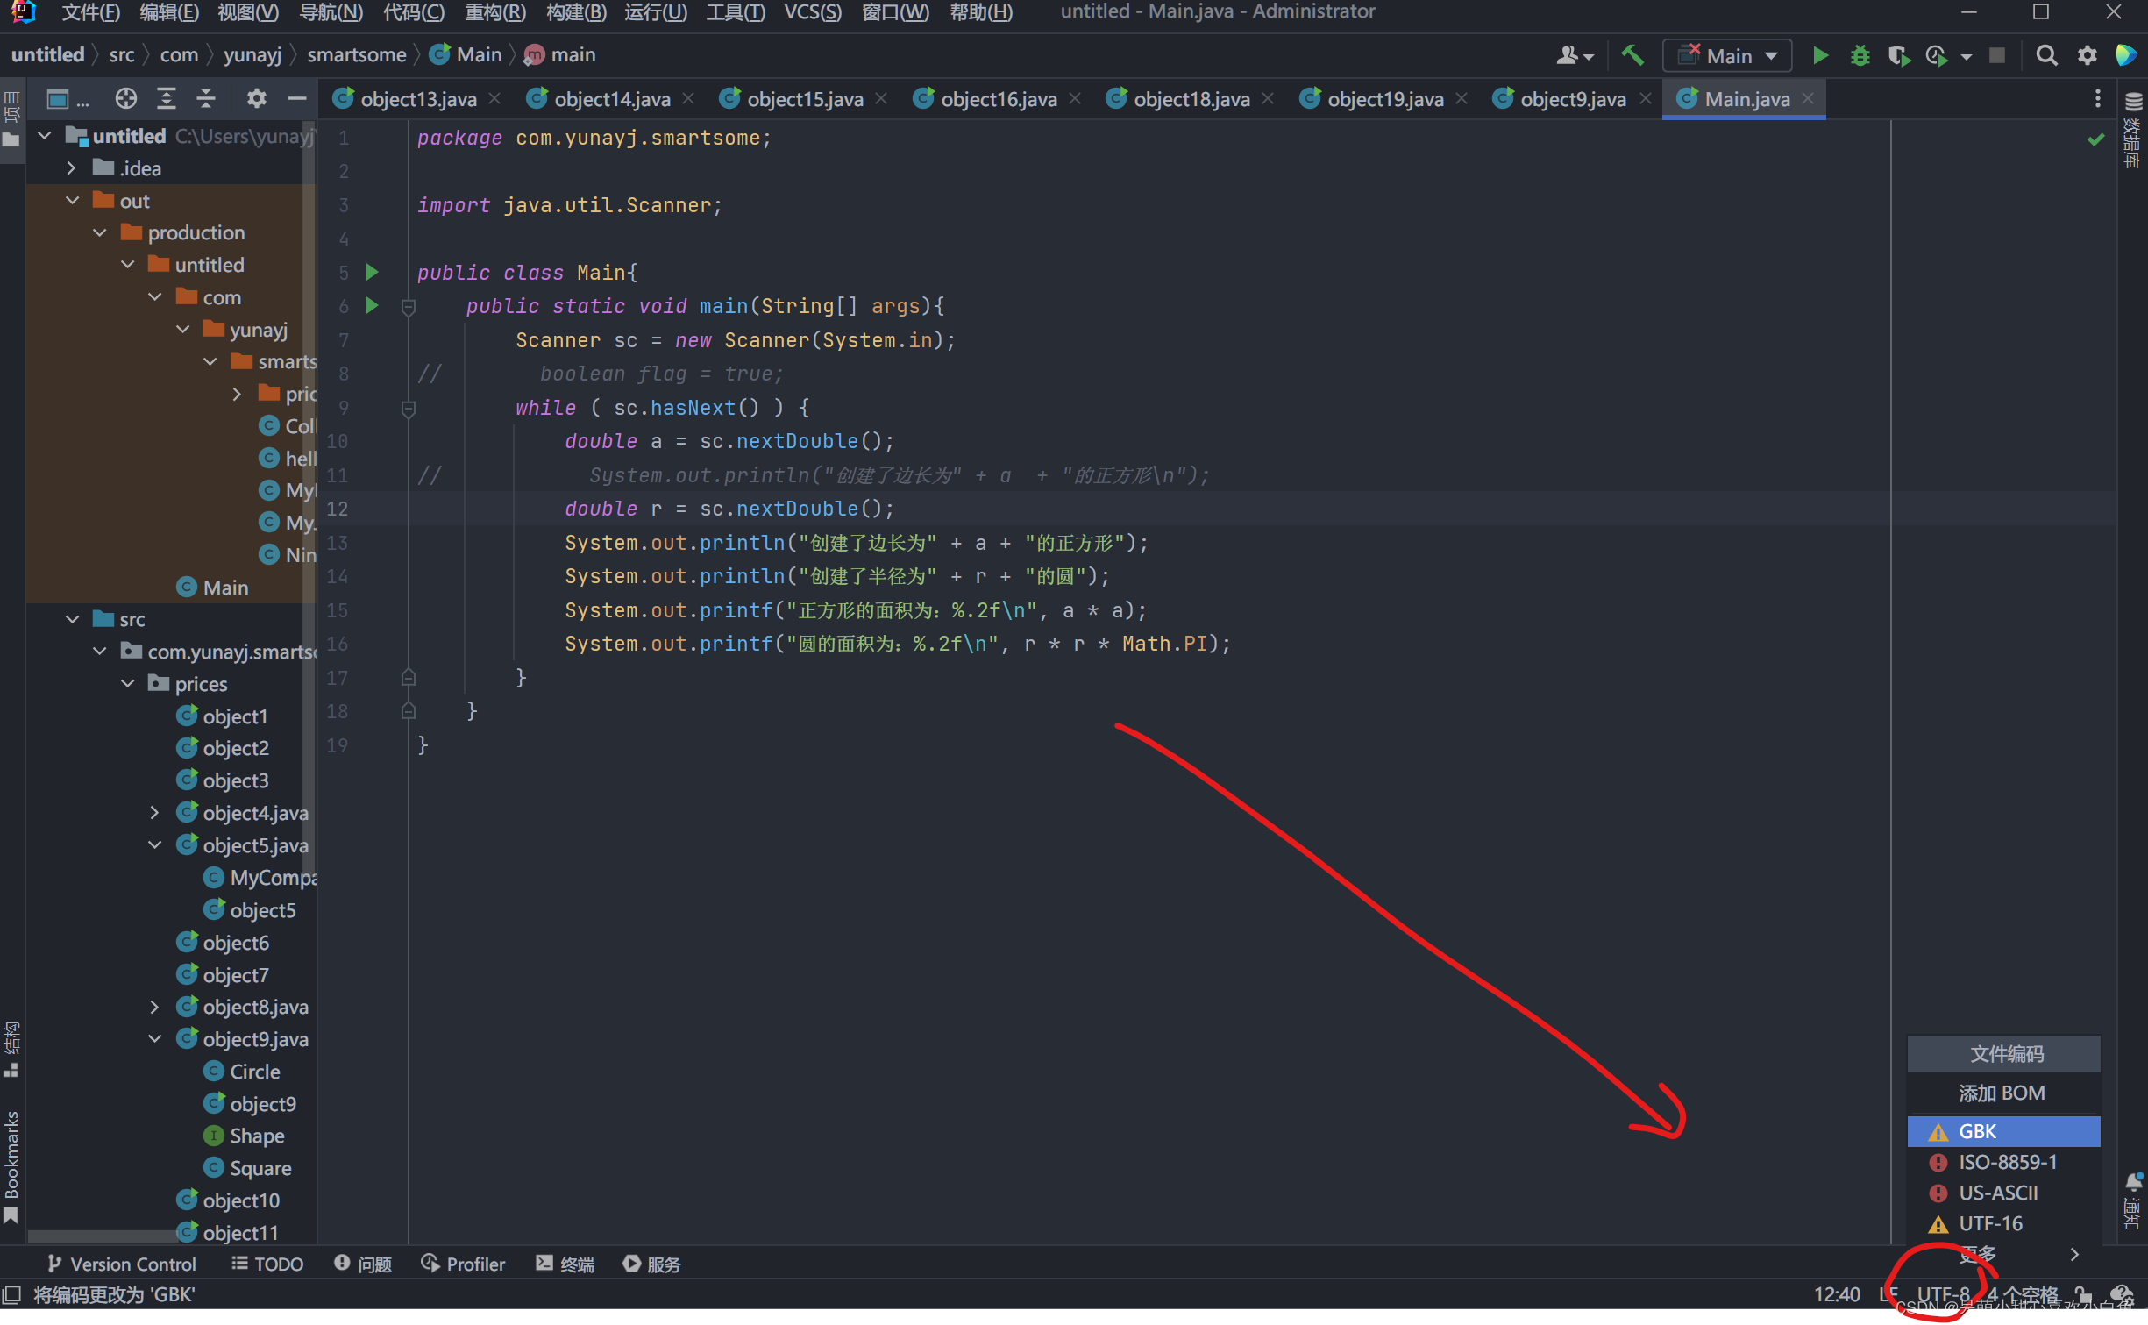The image size is (2148, 1325).
Task: Toggle the Version Control tool window
Action: [x=122, y=1264]
